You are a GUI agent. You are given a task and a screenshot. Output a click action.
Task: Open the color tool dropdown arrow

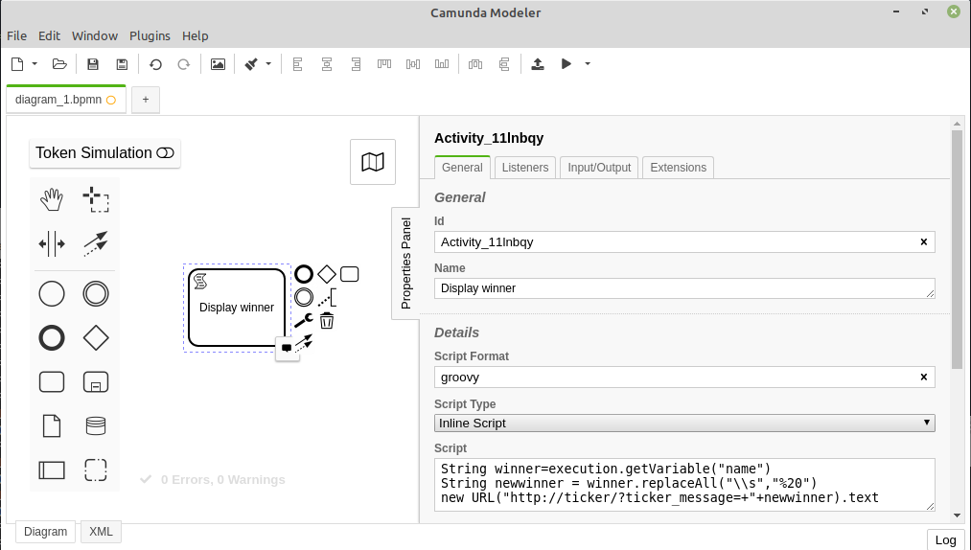[268, 64]
